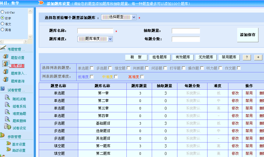
Task: Click the 题库查询 book icon
Action: pos(5,80)
